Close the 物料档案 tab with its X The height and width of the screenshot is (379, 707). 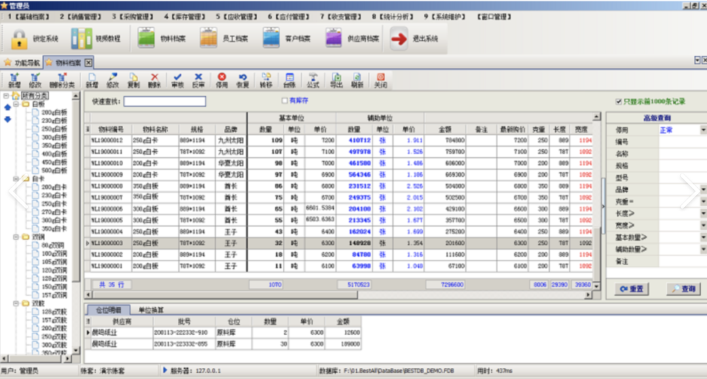click(x=88, y=63)
